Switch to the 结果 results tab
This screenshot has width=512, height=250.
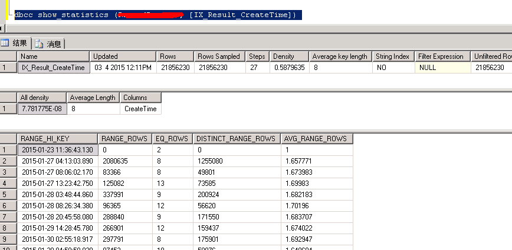(x=15, y=43)
